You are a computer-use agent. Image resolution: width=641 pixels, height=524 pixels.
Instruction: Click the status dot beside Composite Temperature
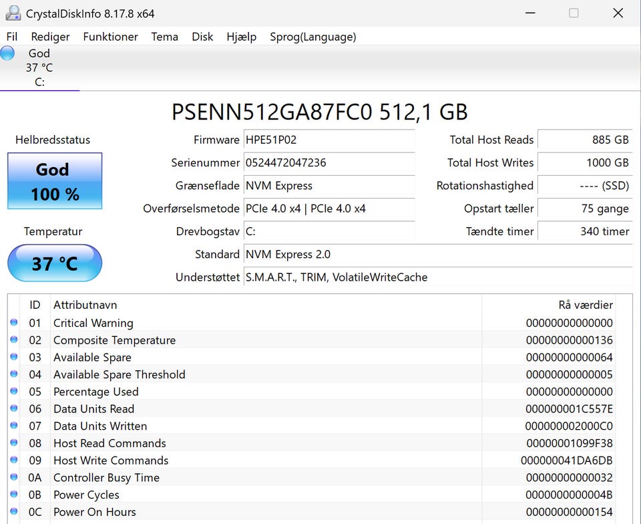[x=14, y=340]
